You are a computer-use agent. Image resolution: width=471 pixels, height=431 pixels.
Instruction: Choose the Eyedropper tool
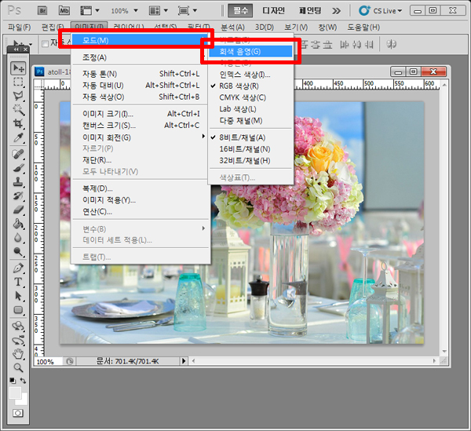(18, 138)
